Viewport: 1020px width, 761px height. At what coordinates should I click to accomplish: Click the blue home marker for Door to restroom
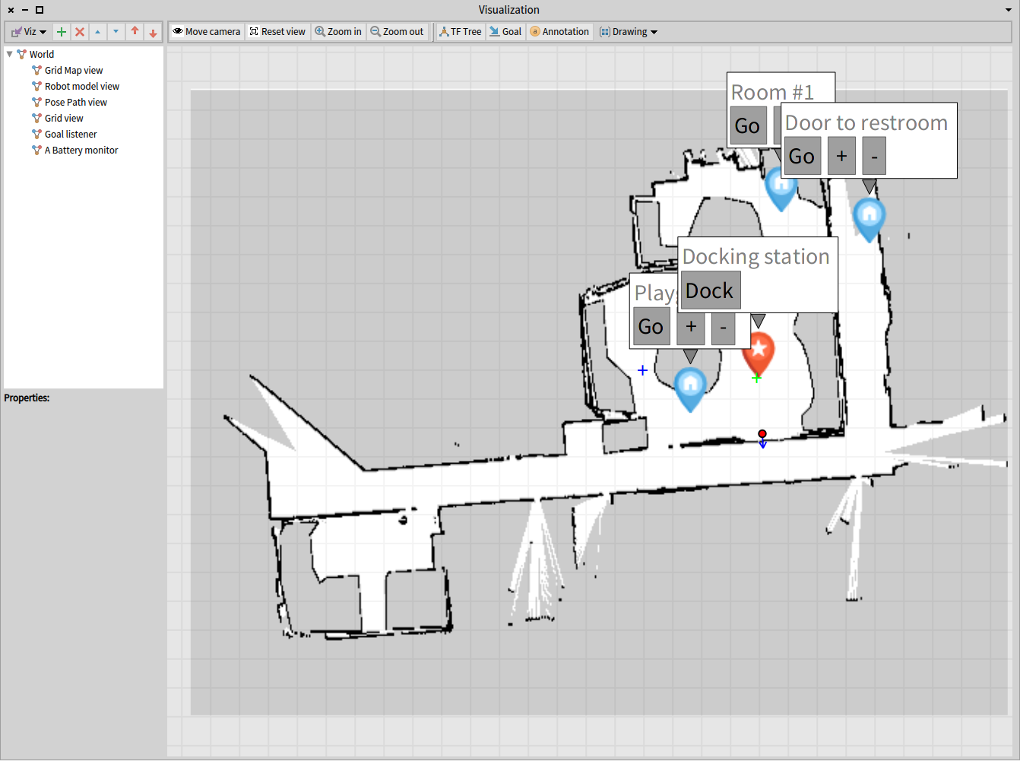click(x=869, y=217)
